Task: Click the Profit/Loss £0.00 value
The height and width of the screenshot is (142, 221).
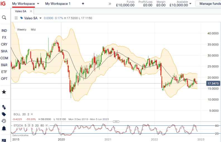Action: (148, 5)
